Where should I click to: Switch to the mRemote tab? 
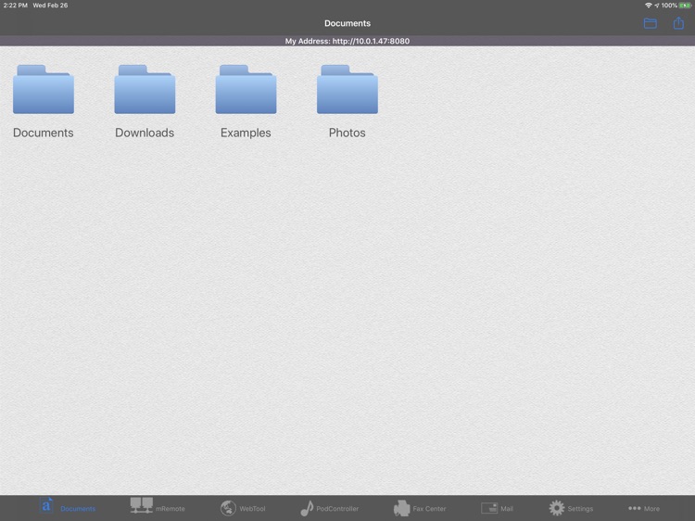coord(158,508)
